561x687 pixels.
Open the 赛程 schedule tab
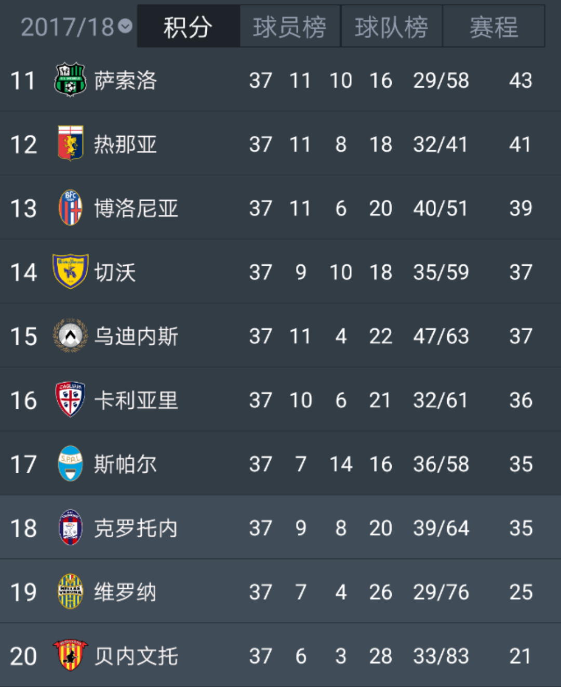point(493,27)
